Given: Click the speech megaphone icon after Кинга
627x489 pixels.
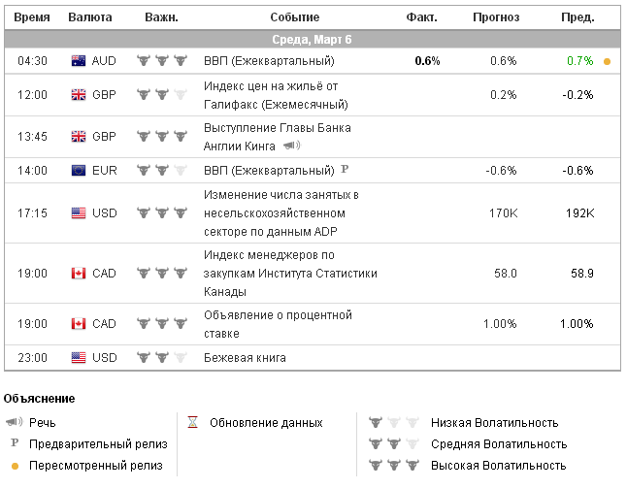Looking at the screenshot, I should click(x=291, y=146).
